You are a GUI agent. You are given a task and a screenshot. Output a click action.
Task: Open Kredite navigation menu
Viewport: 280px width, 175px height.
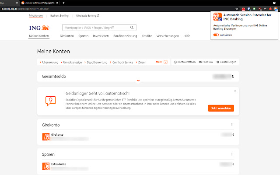click(x=147, y=36)
